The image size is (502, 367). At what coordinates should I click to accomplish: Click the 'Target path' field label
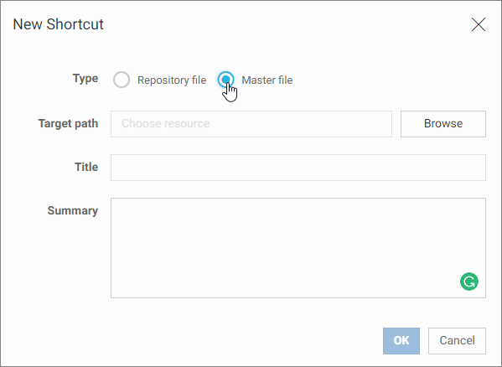[x=68, y=124]
